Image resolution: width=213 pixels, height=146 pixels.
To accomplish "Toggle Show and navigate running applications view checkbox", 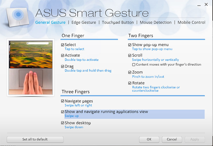I will (x=63, y=112).
